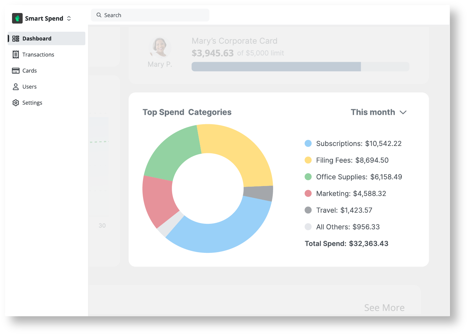Click the Transactions receipt icon
The image size is (468, 334).
coord(16,54)
